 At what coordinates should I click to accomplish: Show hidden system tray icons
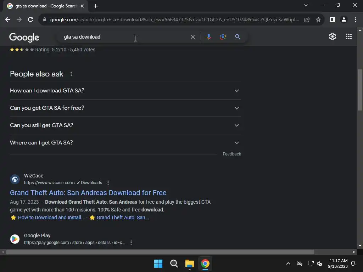click(x=288, y=263)
